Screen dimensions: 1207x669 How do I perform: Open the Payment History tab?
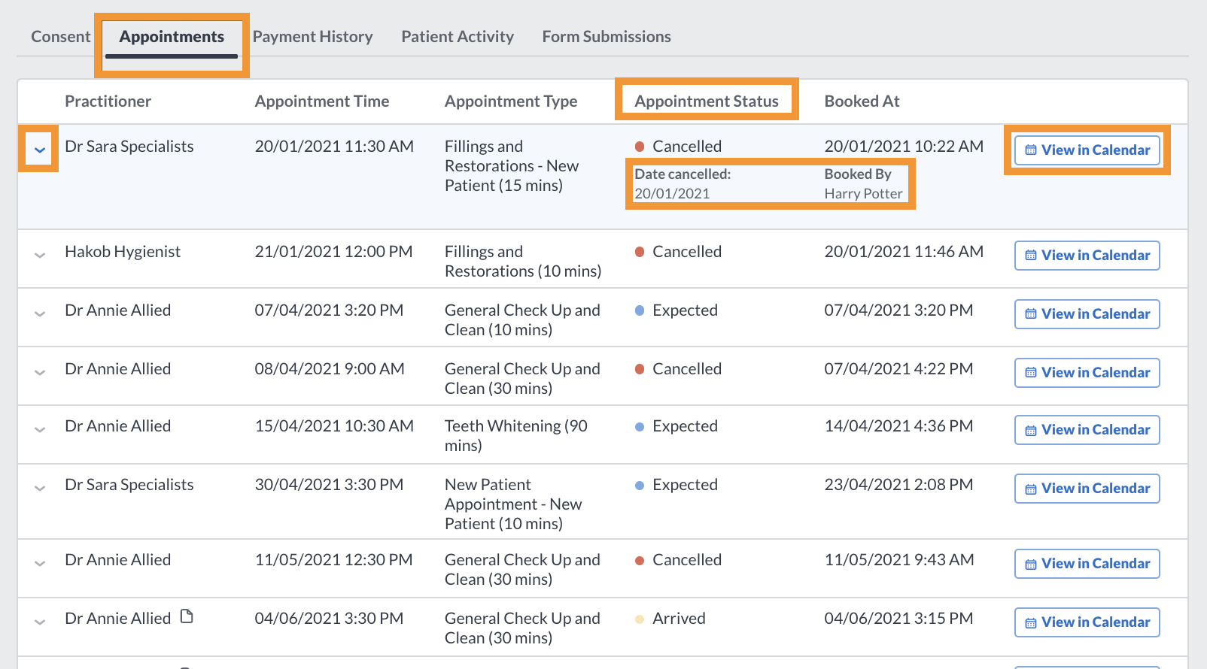[x=312, y=36]
